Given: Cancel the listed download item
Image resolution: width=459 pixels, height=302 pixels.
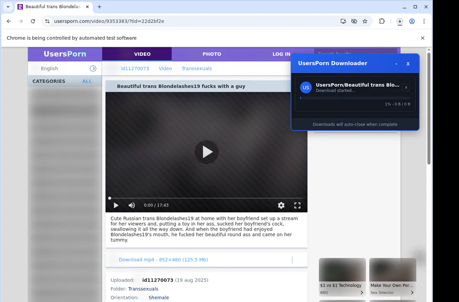Looking at the screenshot, I should [406, 87].
